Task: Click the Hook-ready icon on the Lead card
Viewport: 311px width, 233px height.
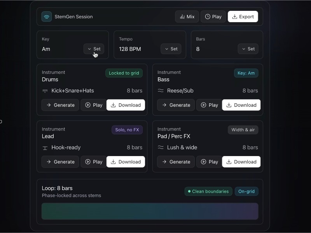Action: (46, 148)
